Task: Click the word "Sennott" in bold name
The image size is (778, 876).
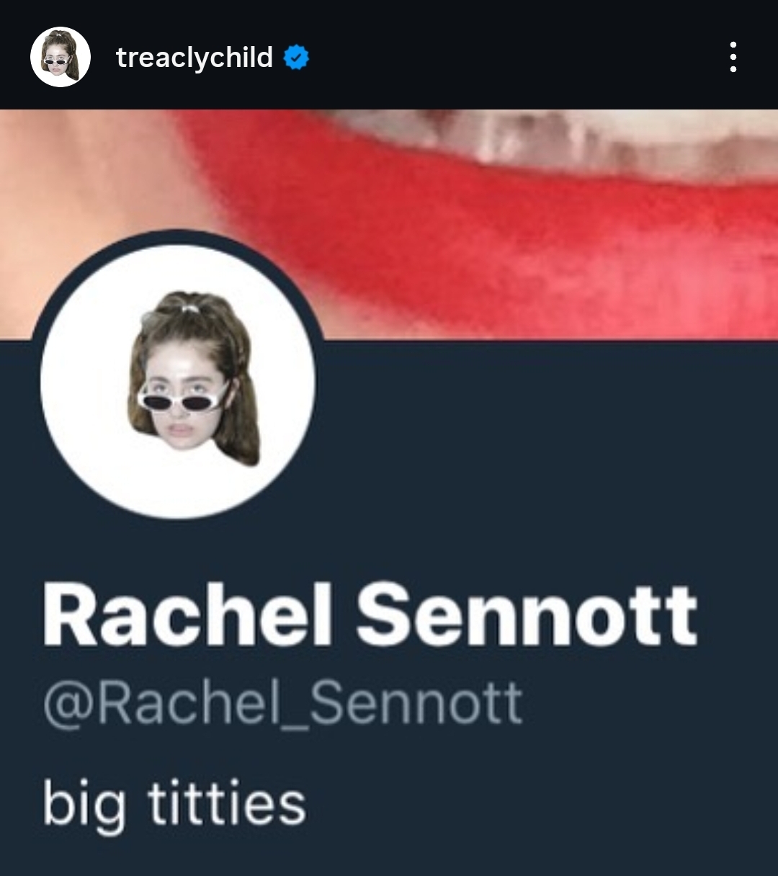Action: point(527,615)
